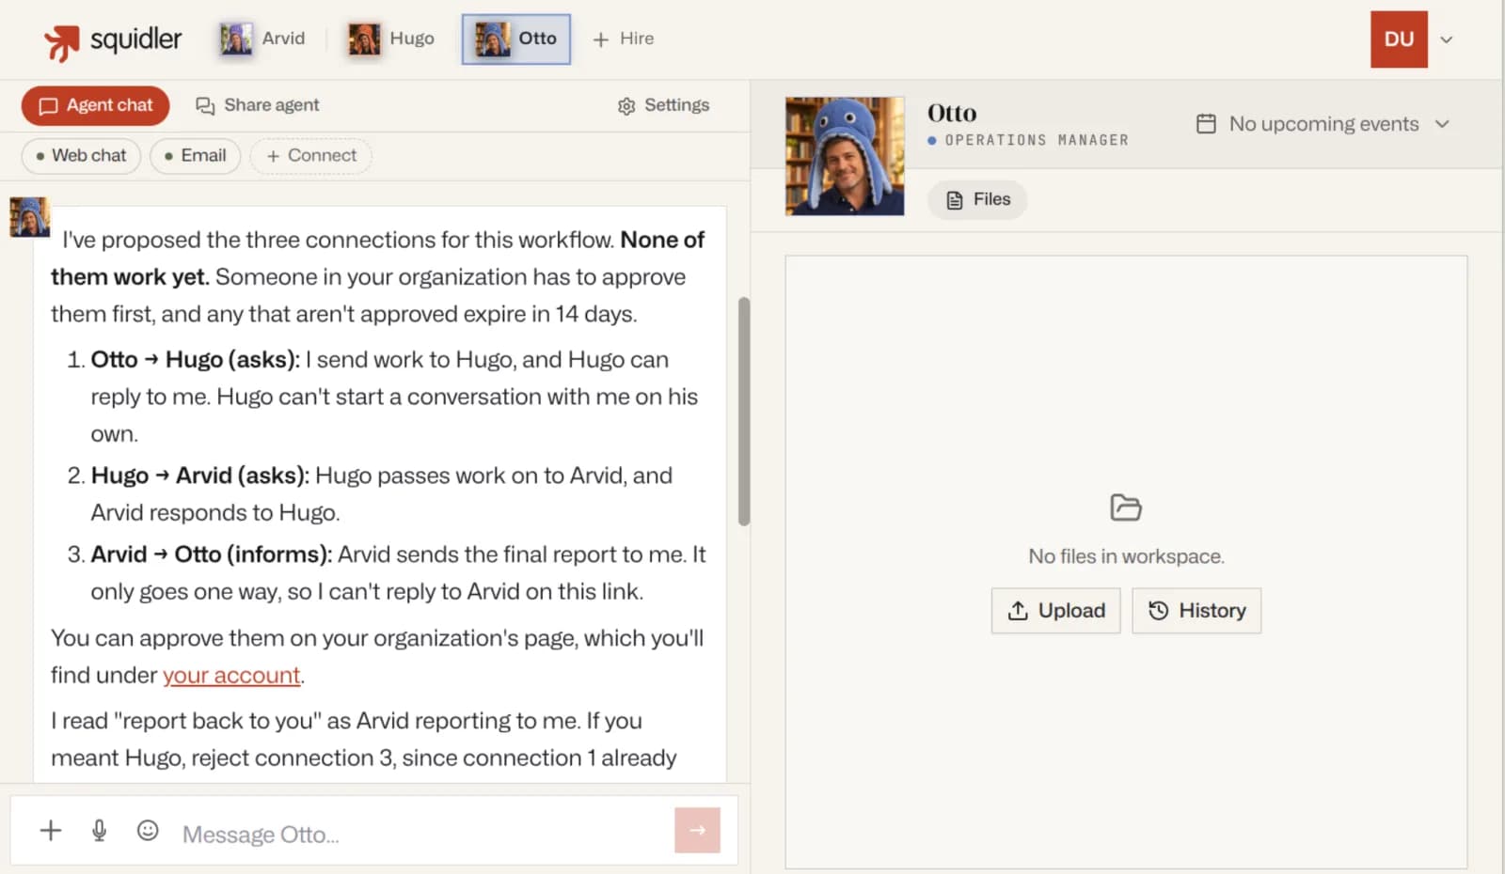The image size is (1505, 874).
Task: Open the Files tab
Action: tap(978, 199)
